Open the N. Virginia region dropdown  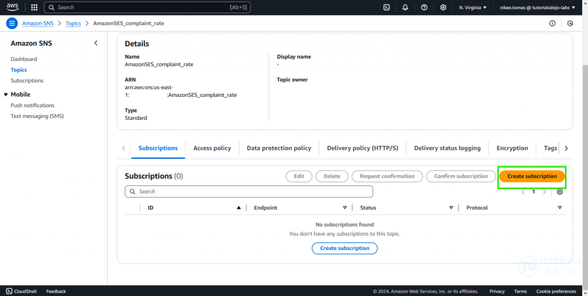click(x=473, y=7)
